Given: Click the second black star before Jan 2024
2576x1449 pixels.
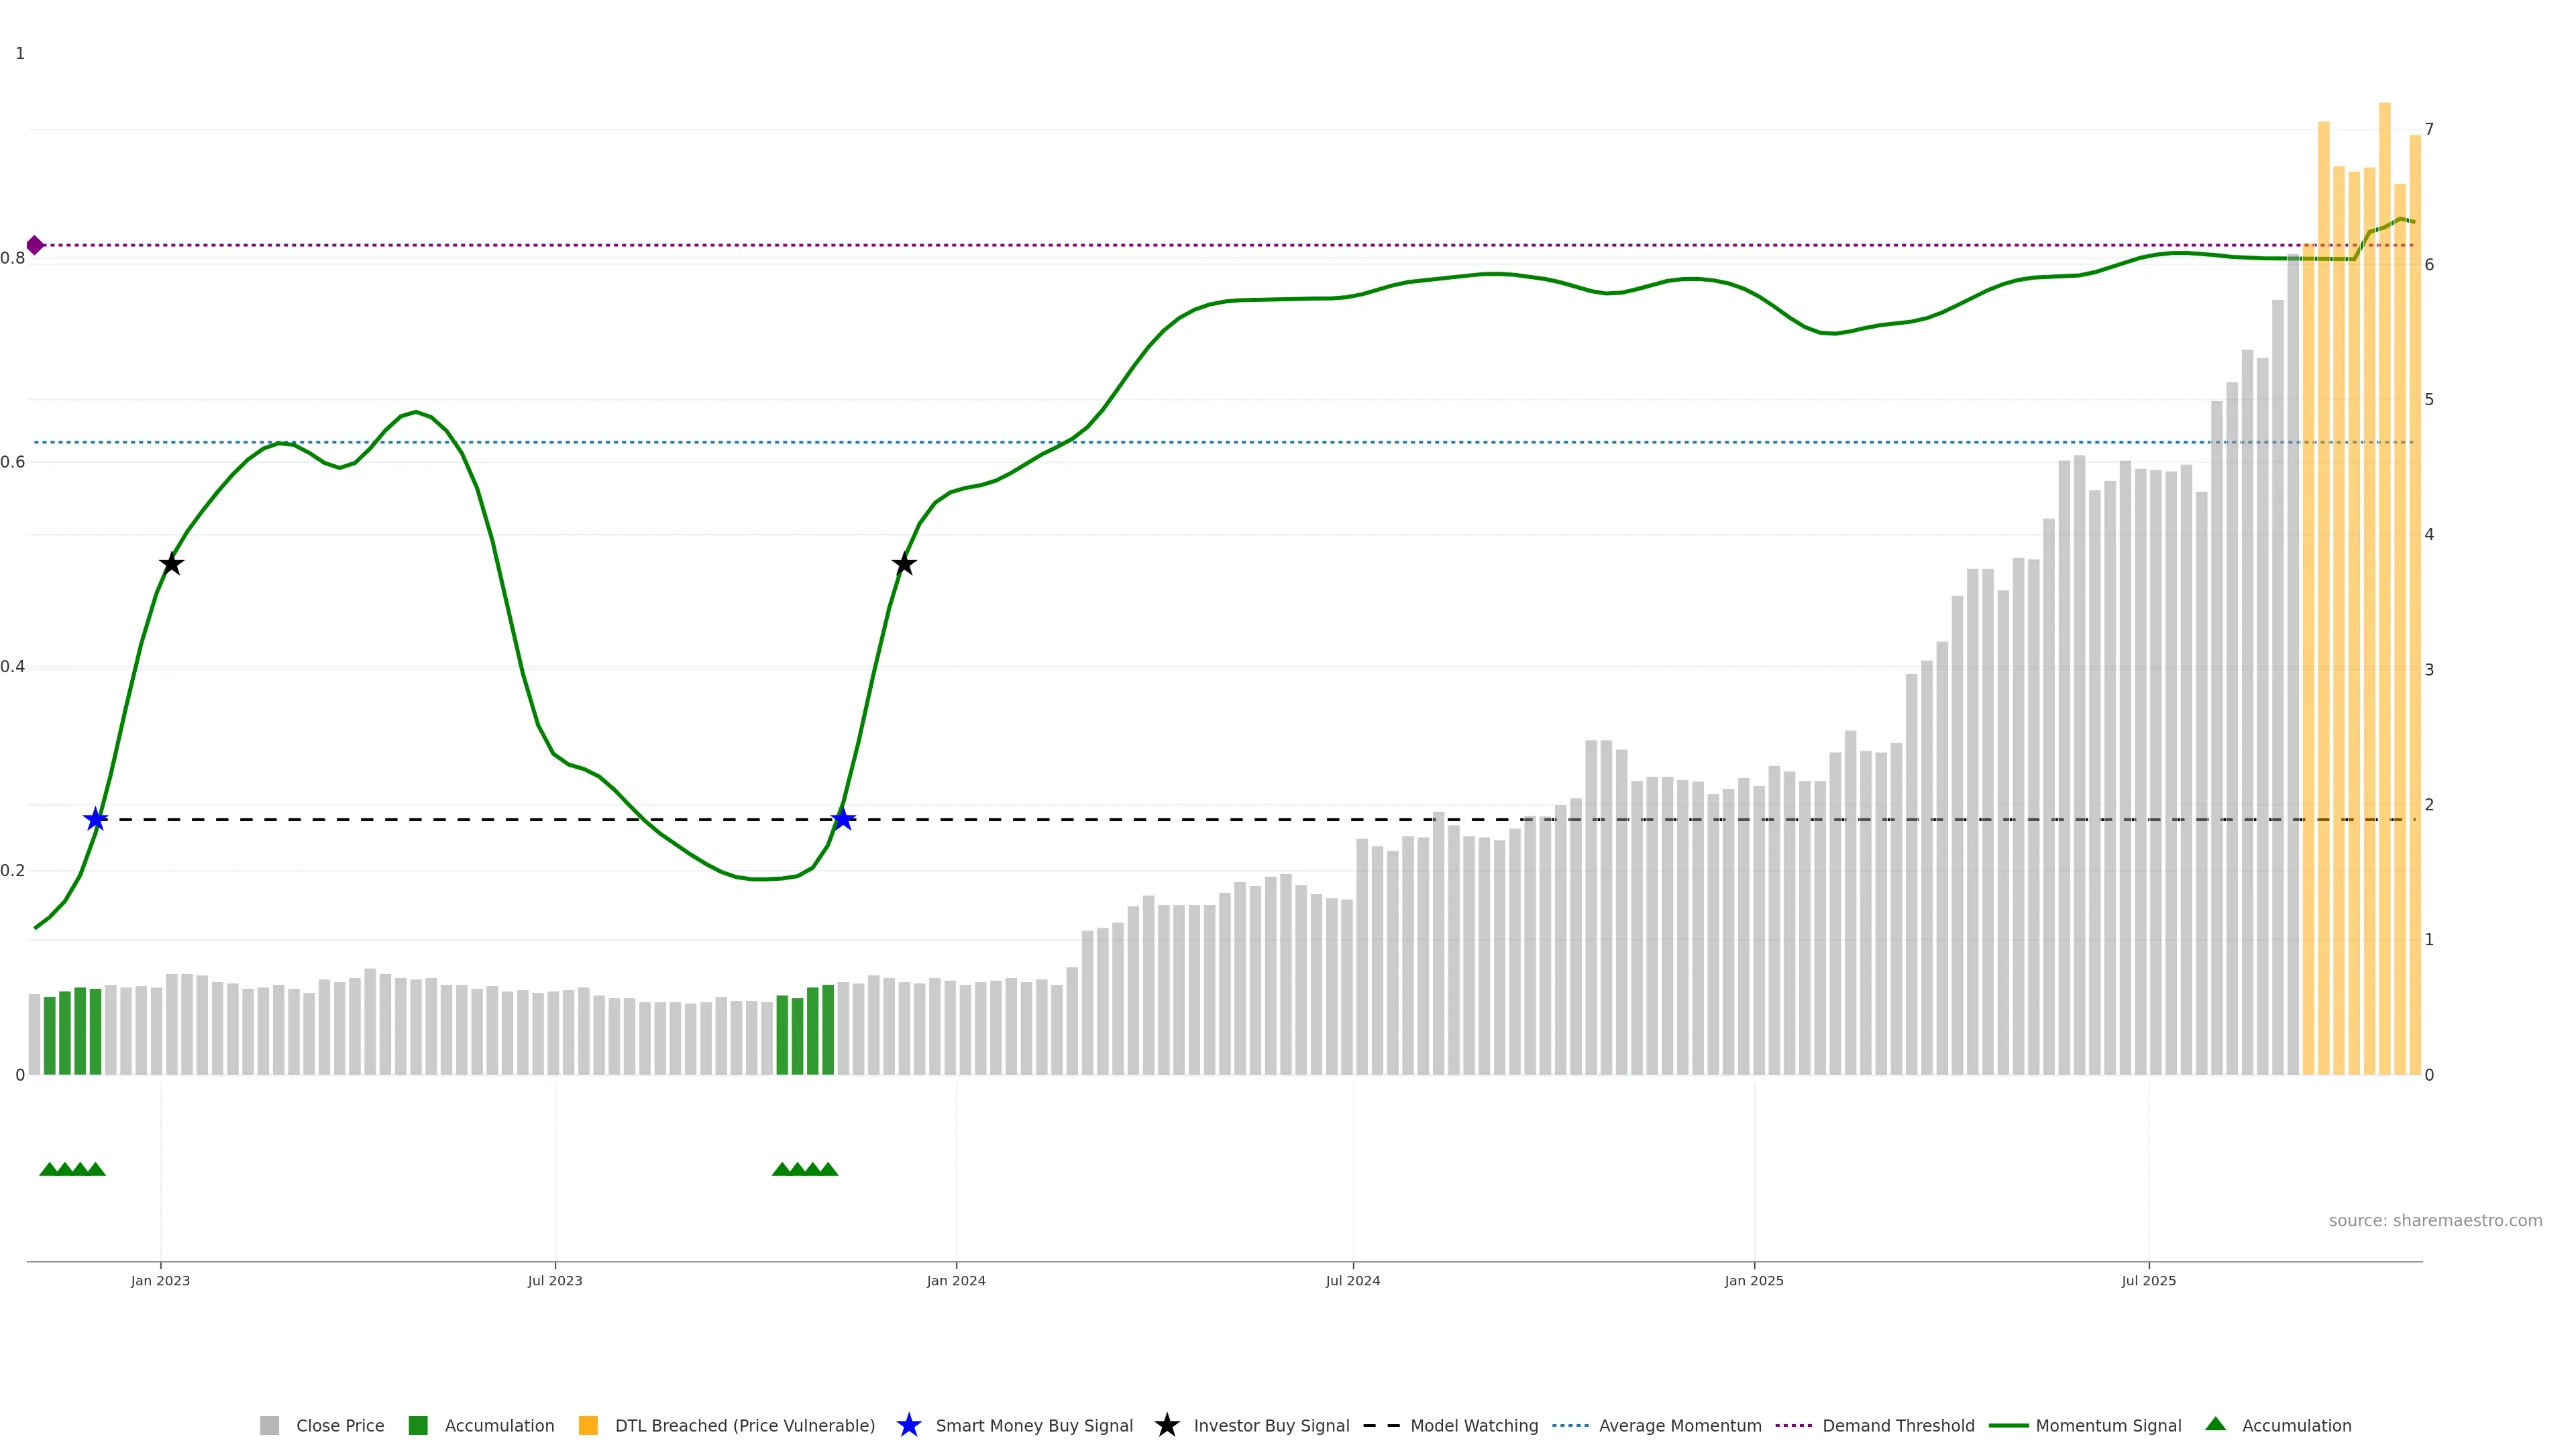Looking at the screenshot, I should click(x=904, y=565).
